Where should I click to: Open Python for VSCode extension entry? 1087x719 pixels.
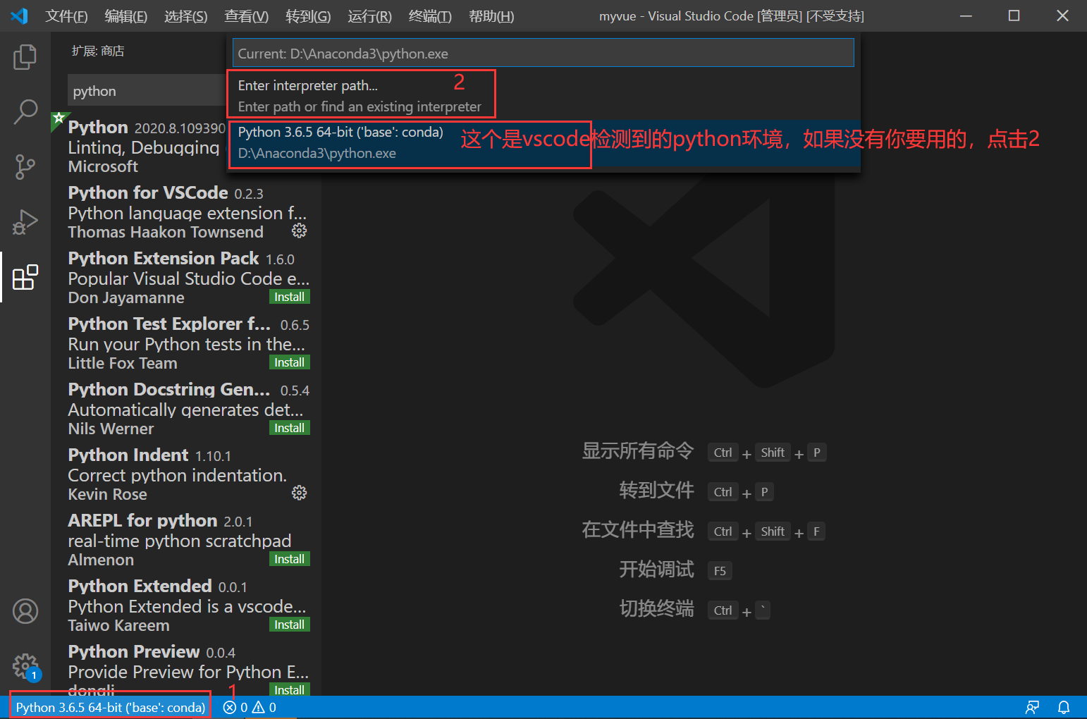[186, 212]
